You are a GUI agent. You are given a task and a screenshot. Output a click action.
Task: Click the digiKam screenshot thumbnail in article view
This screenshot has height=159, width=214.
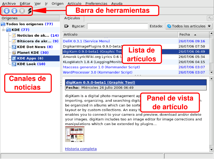point(75,134)
